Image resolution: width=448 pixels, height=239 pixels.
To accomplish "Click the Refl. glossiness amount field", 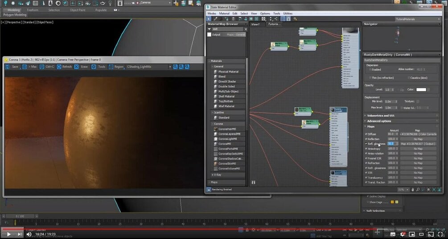I will (x=391, y=144).
